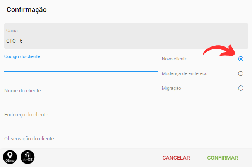Click into Nome do cliente input
This screenshot has height=167, width=252.
81,91
